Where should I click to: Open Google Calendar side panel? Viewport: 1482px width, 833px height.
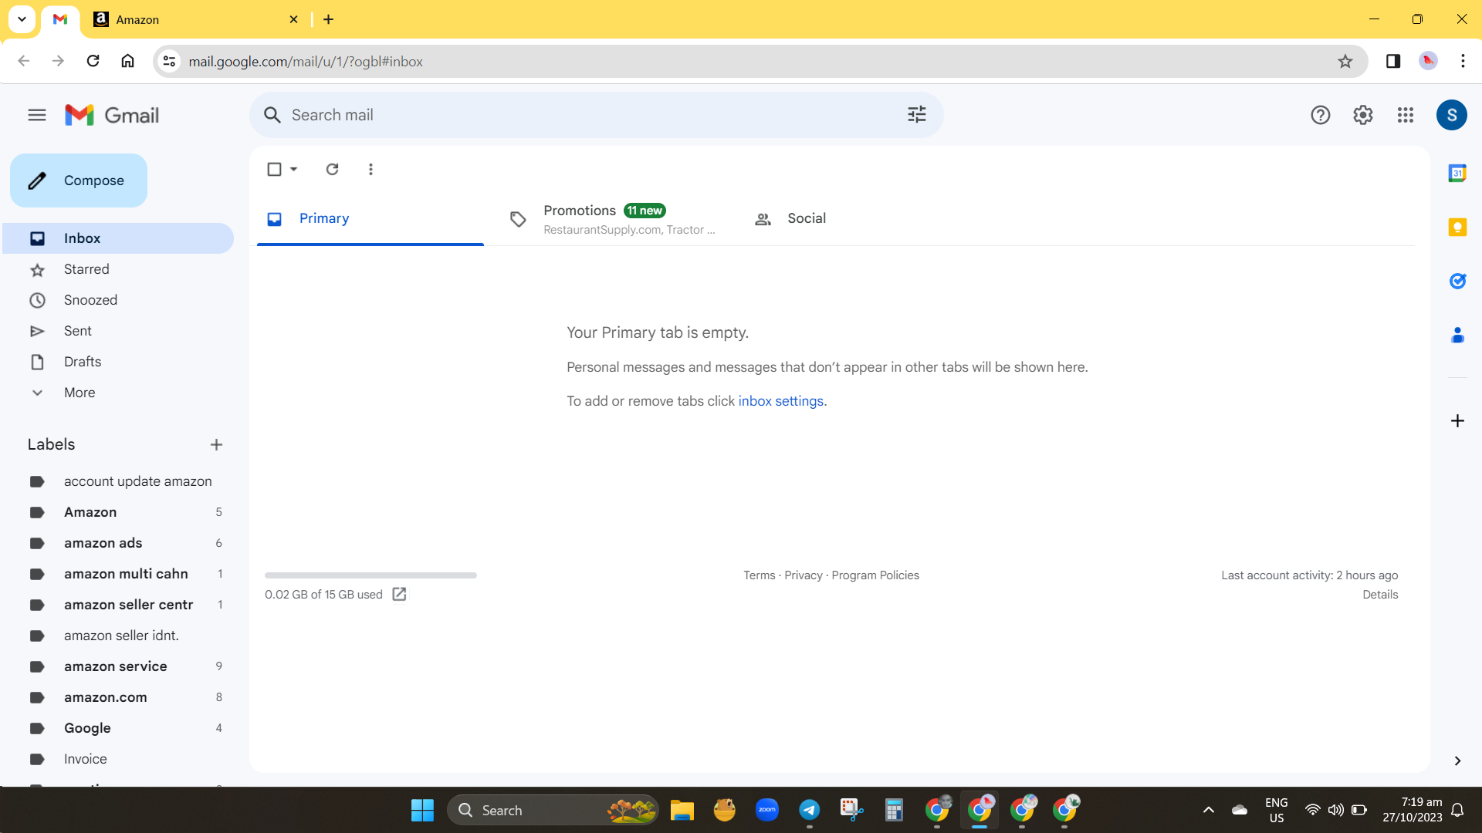coord(1457,174)
